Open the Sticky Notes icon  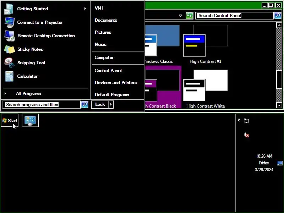[10, 49]
